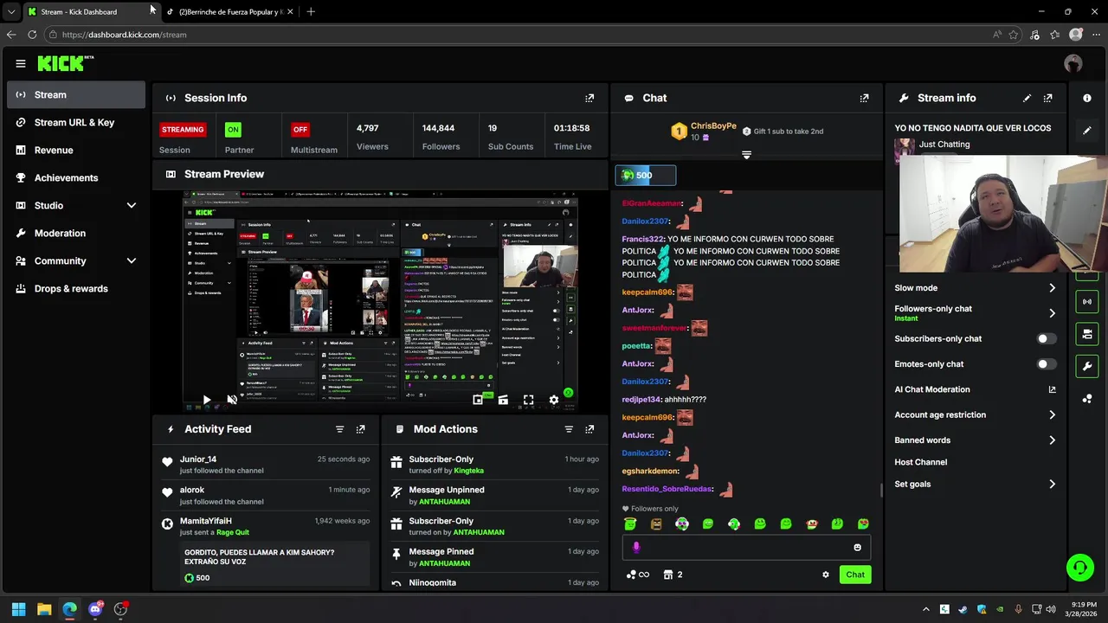Click ChrisBoyPe on the chat leaderboard
This screenshot has width=1108, height=623.
713,126
